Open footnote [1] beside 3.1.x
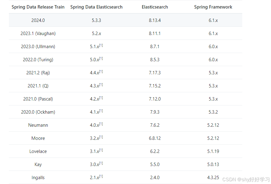Image resolution: width=271 pixels, height=184 pixels. click(x=101, y=150)
